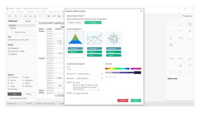Open the Show Me panel
The width and height of the screenshot is (200, 113).
187,16
